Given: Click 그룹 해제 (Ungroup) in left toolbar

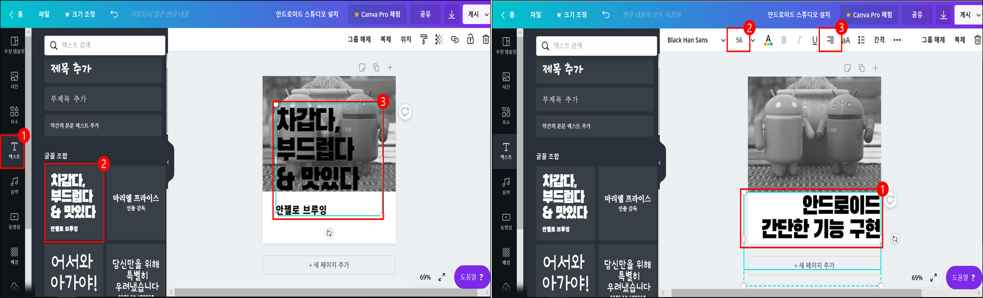Looking at the screenshot, I should pyautogui.click(x=359, y=40).
